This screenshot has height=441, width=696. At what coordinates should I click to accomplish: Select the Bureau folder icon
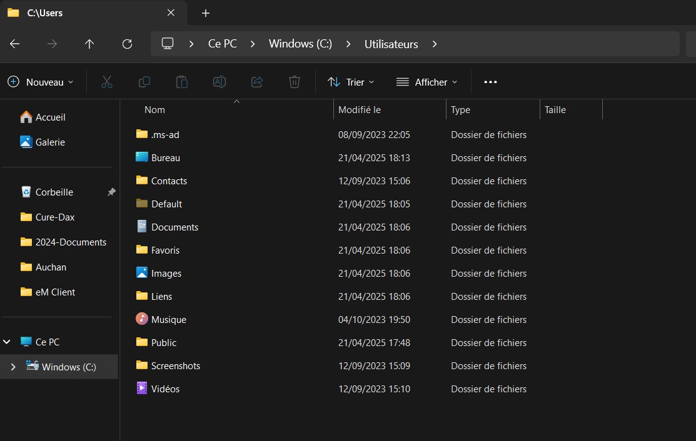coord(141,157)
